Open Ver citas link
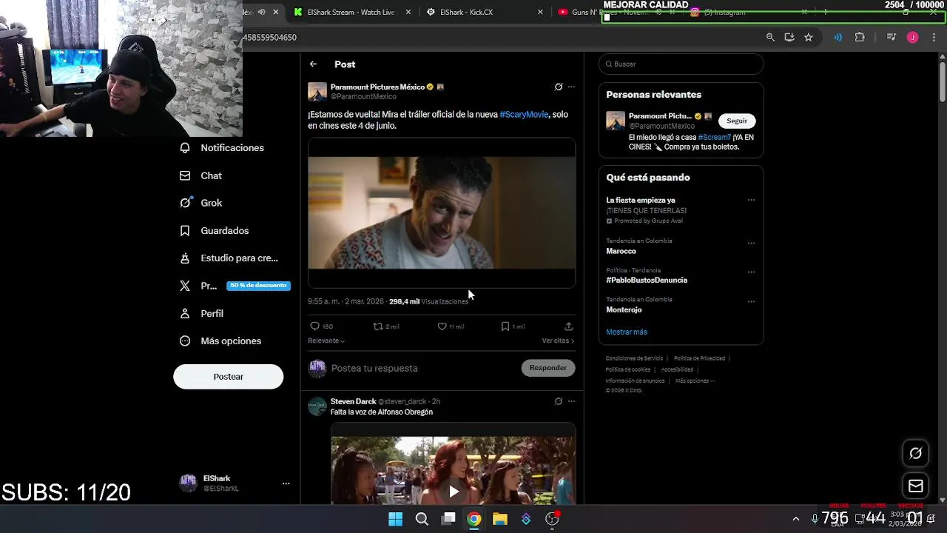This screenshot has width=947, height=533. [x=558, y=341]
